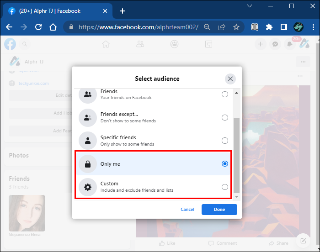Viewport: 320px width, 252px height.
Task: Close the Select audience dialog
Action: (x=230, y=79)
